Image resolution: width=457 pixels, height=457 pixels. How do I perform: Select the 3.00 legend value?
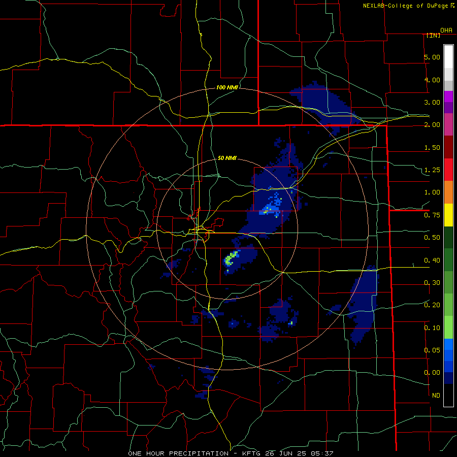pos(432,102)
